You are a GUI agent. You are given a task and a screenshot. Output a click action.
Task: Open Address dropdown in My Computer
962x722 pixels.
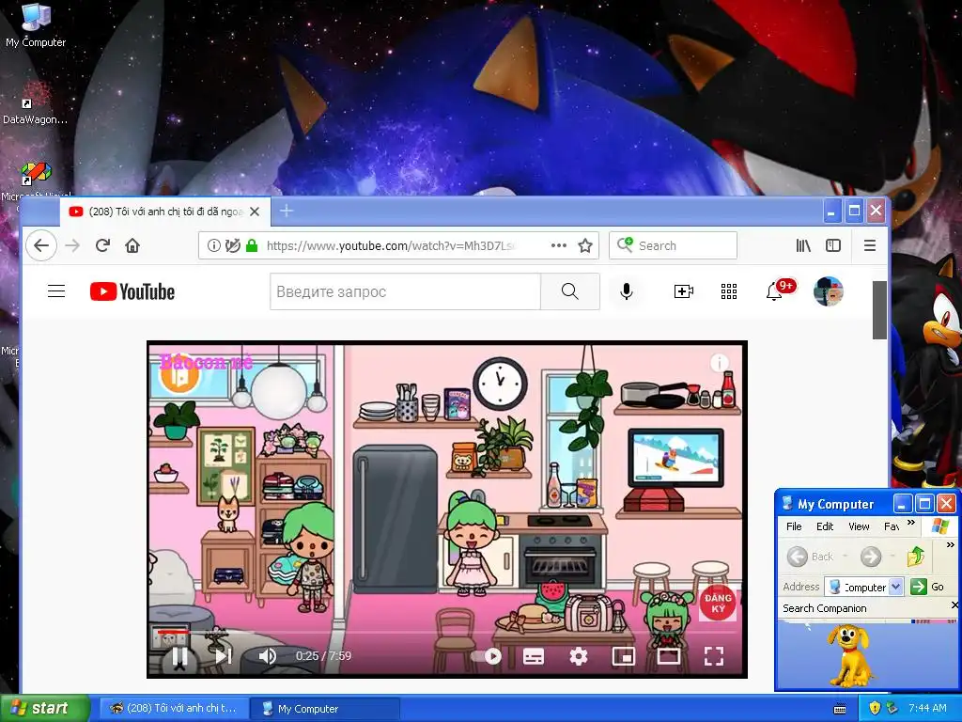[895, 587]
